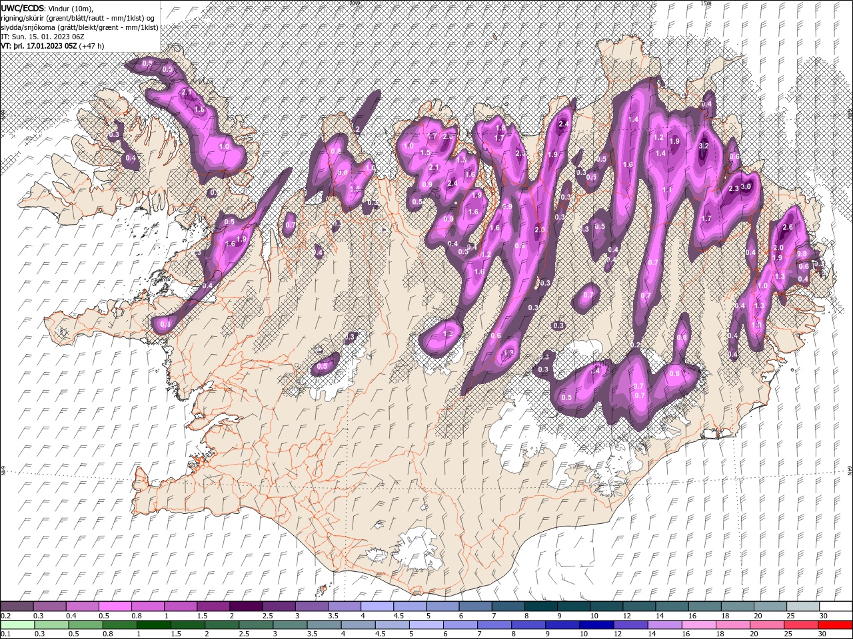Click the 15W longitude label

click(706, 3)
